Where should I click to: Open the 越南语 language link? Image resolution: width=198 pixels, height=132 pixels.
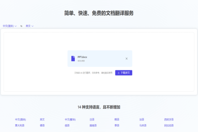coord(93,126)
